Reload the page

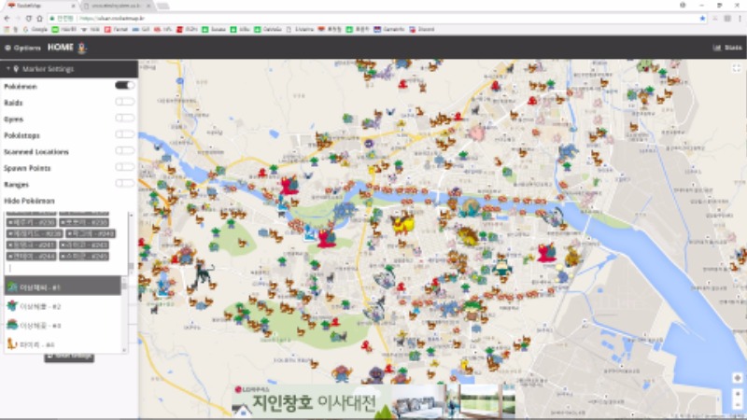29,18
